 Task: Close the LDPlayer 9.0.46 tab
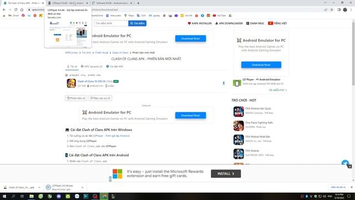pyautogui.click(x=87, y=3)
